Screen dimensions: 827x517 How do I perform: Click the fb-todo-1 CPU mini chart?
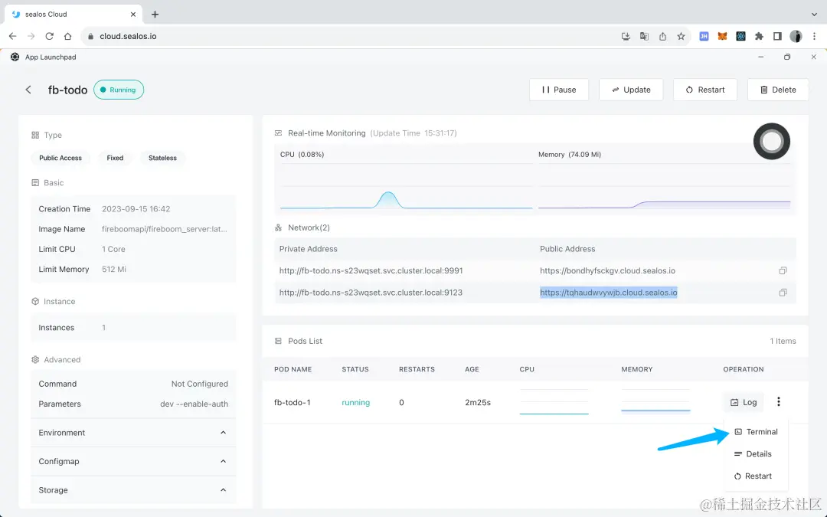point(554,402)
